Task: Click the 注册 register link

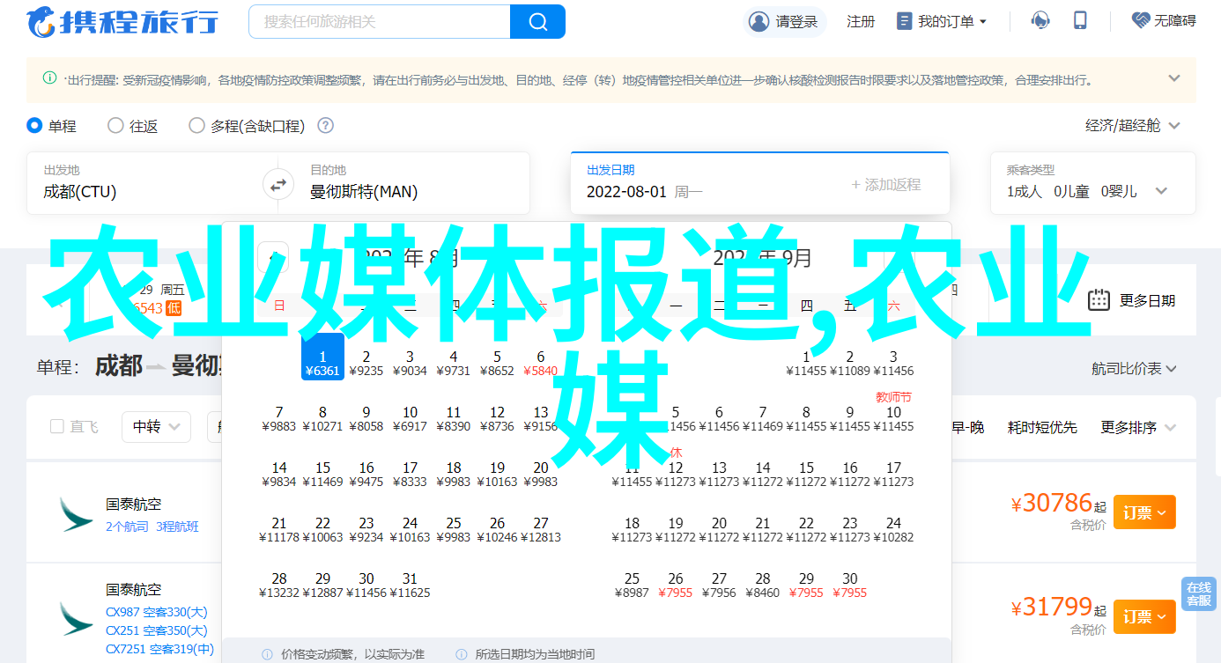Action: click(861, 21)
